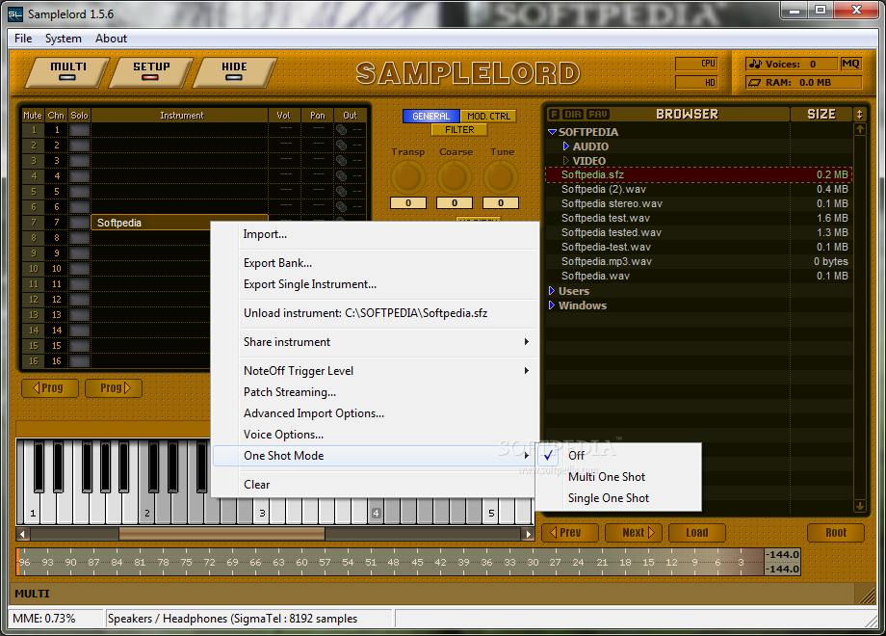Switch to MOD. CTRL tab
The width and height of the screenshot is (886, 636).
click(x=488, y=116)
